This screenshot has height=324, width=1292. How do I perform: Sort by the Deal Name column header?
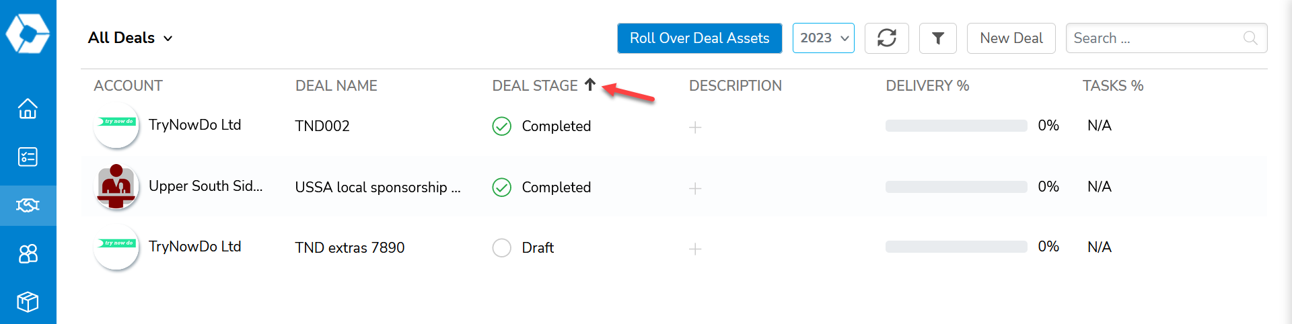(x=336, y=86)
